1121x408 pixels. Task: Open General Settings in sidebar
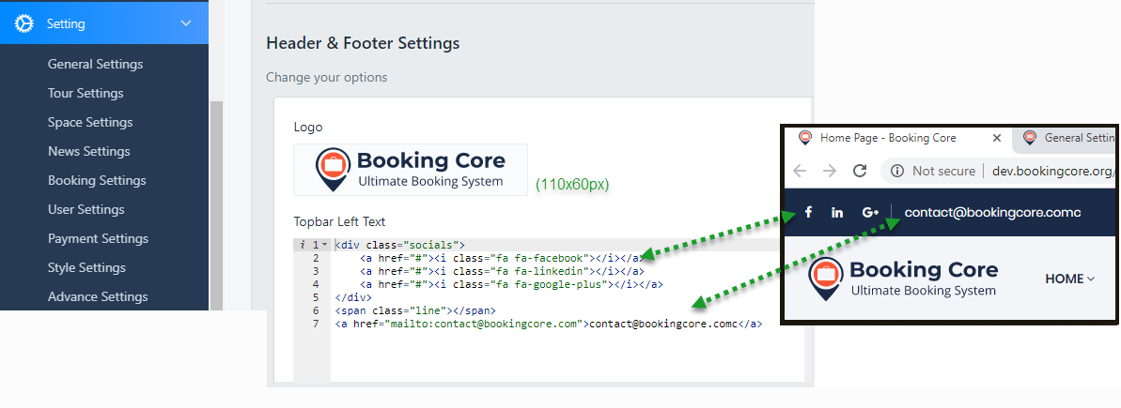pyautogui.click(x=95, y=65)
